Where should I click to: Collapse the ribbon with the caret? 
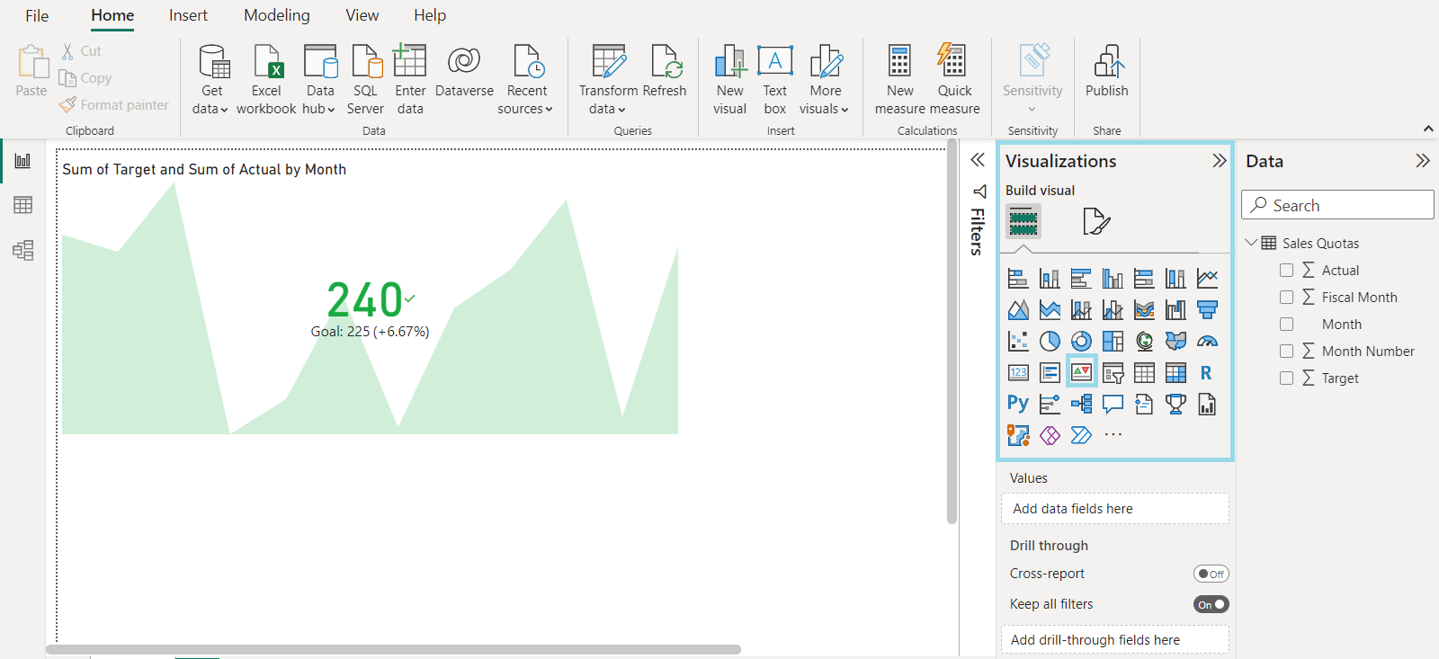[1428, 129]
